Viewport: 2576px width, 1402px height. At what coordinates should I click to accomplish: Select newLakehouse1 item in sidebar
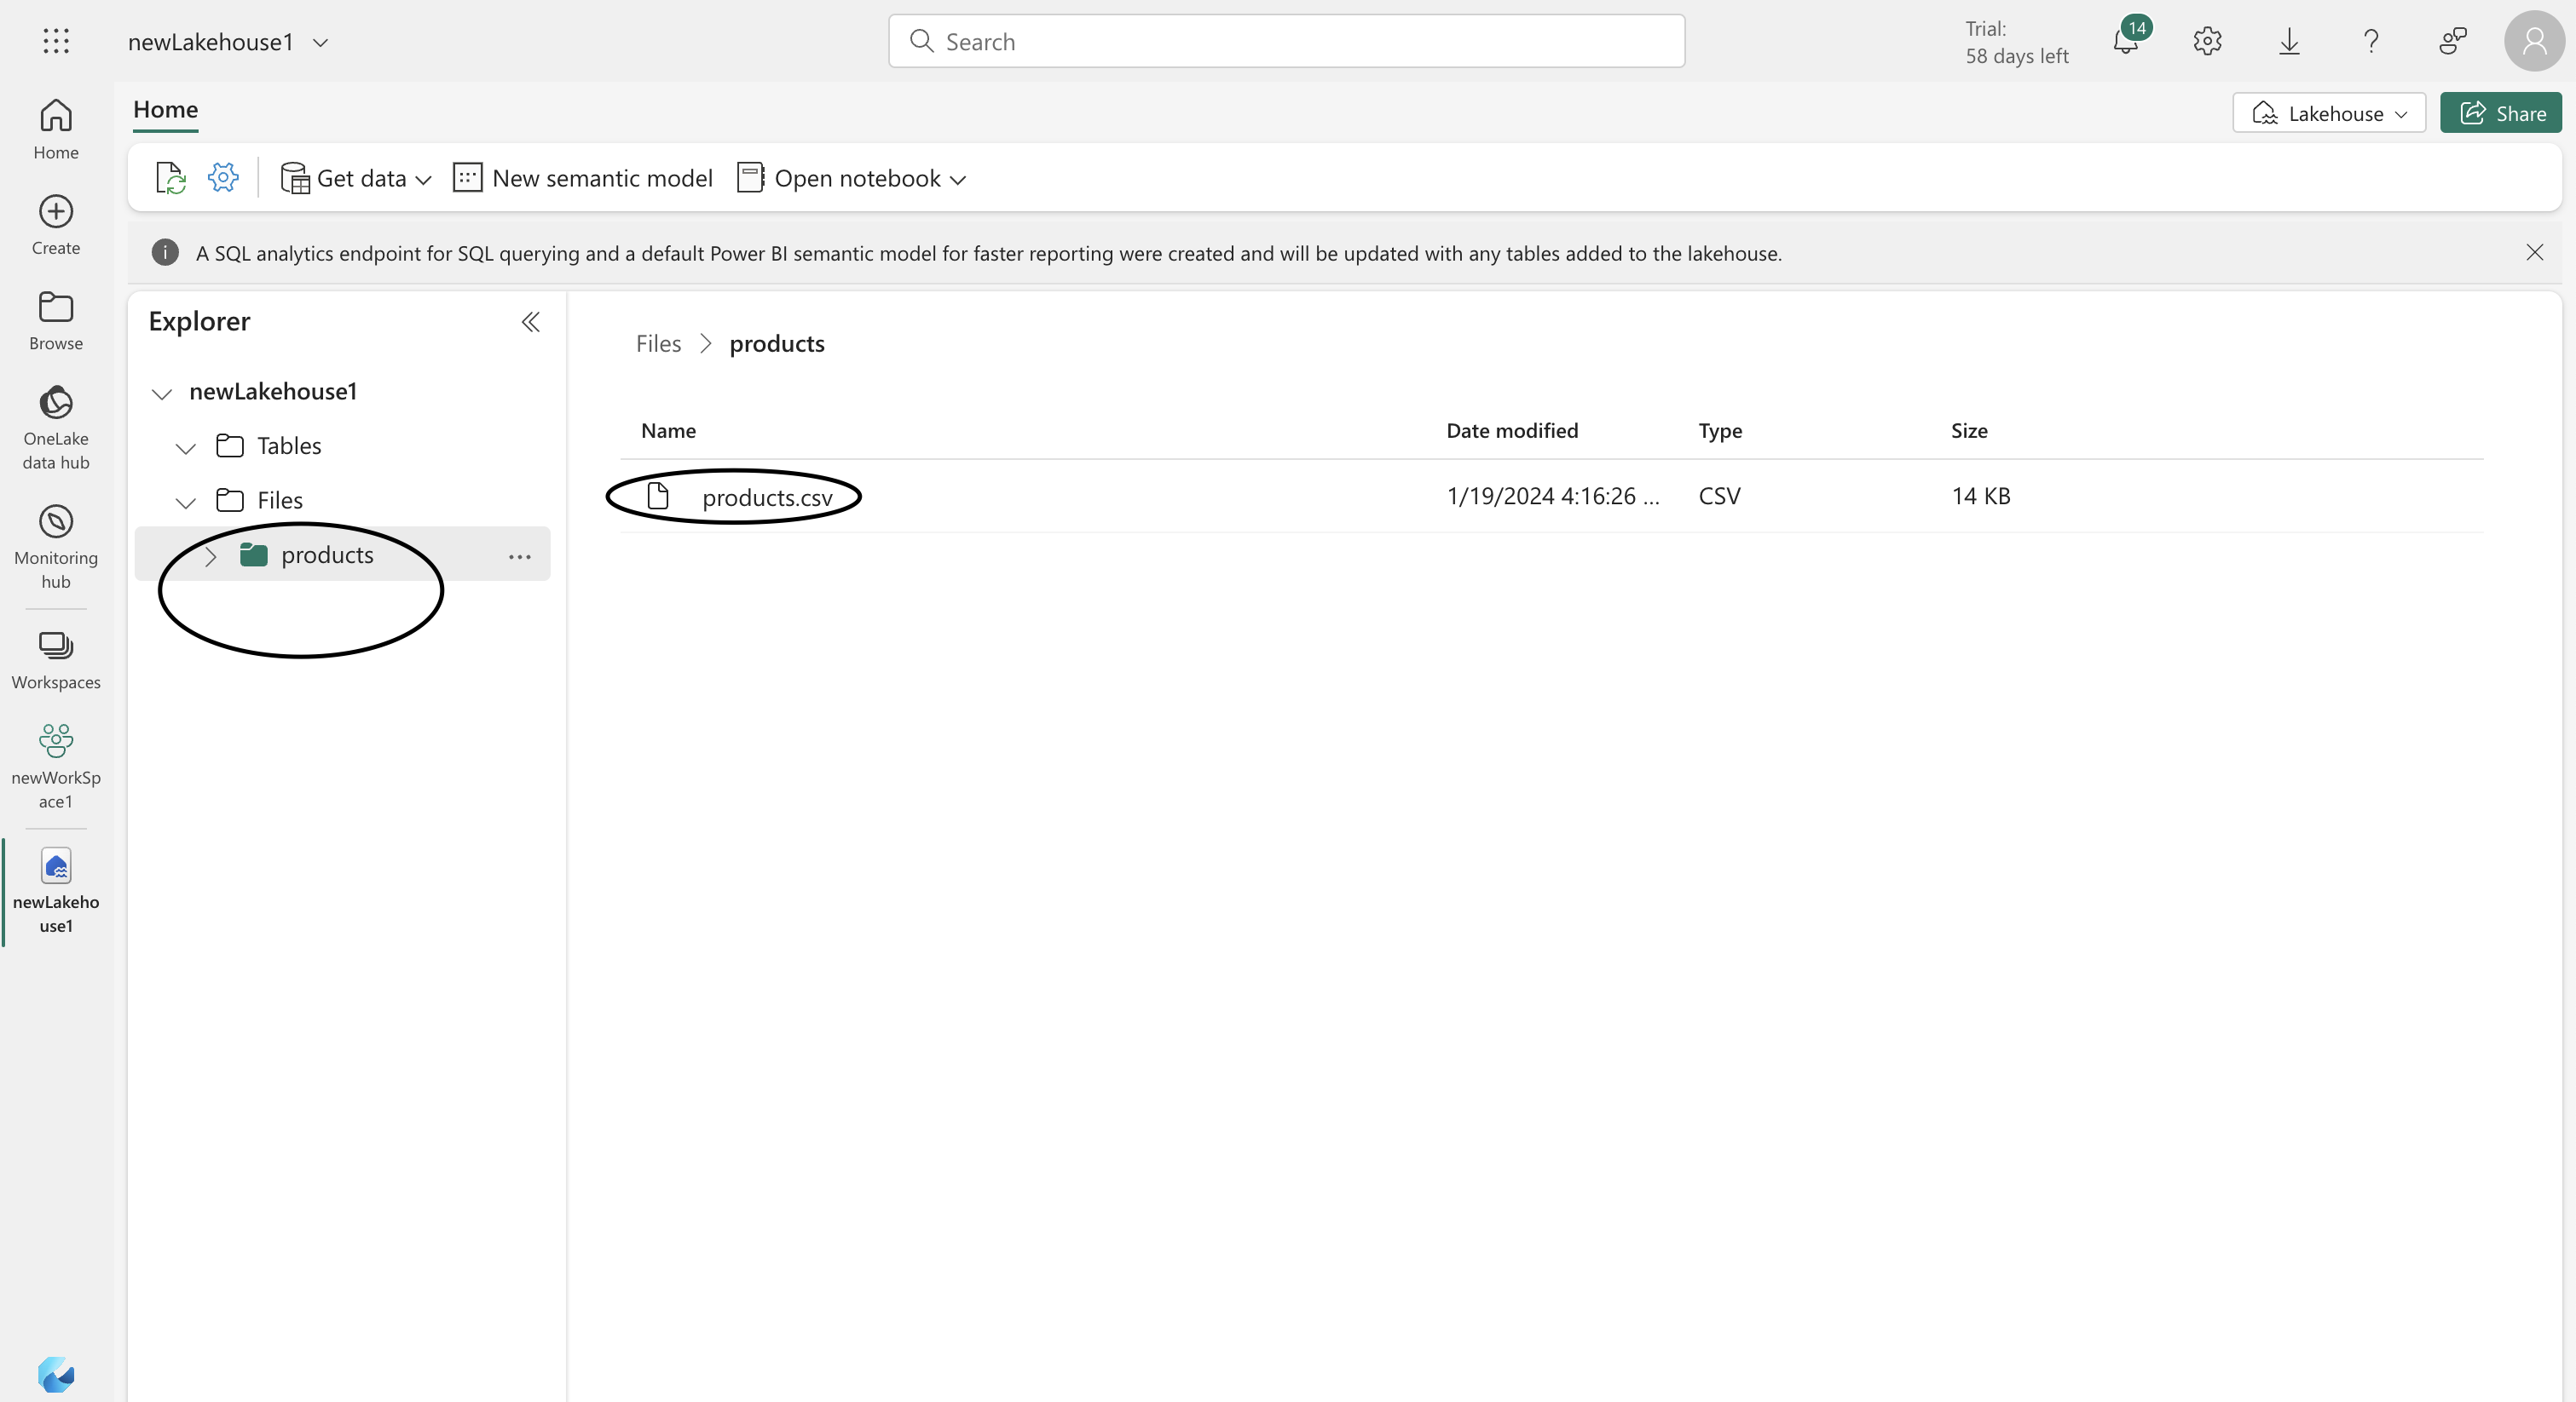click(56, 890)
